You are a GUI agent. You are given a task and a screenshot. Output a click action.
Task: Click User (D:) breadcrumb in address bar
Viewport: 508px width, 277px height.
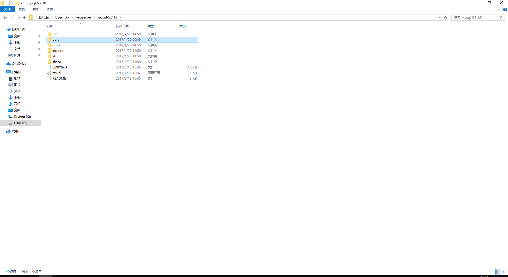point(62,17)
